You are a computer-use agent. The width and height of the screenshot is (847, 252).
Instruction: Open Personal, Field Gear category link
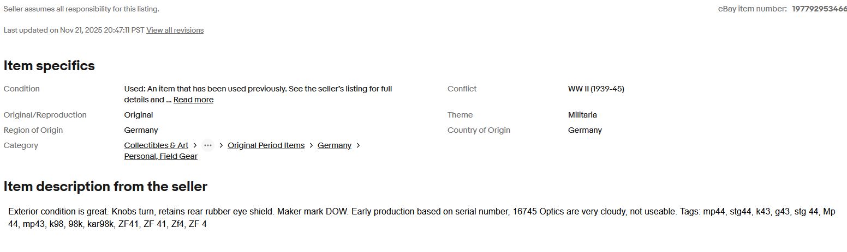160,156
